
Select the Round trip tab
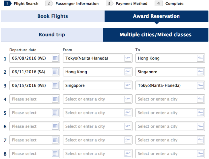[52, 35]
